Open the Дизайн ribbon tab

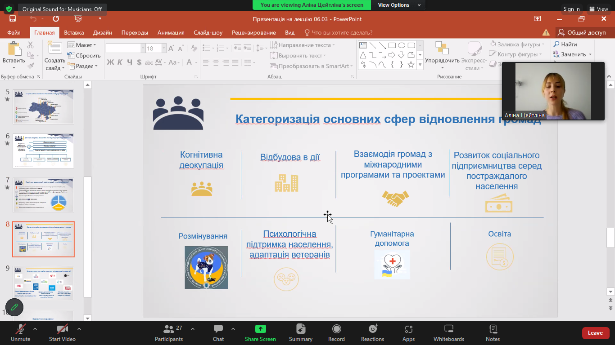click(x=103, y=32)
